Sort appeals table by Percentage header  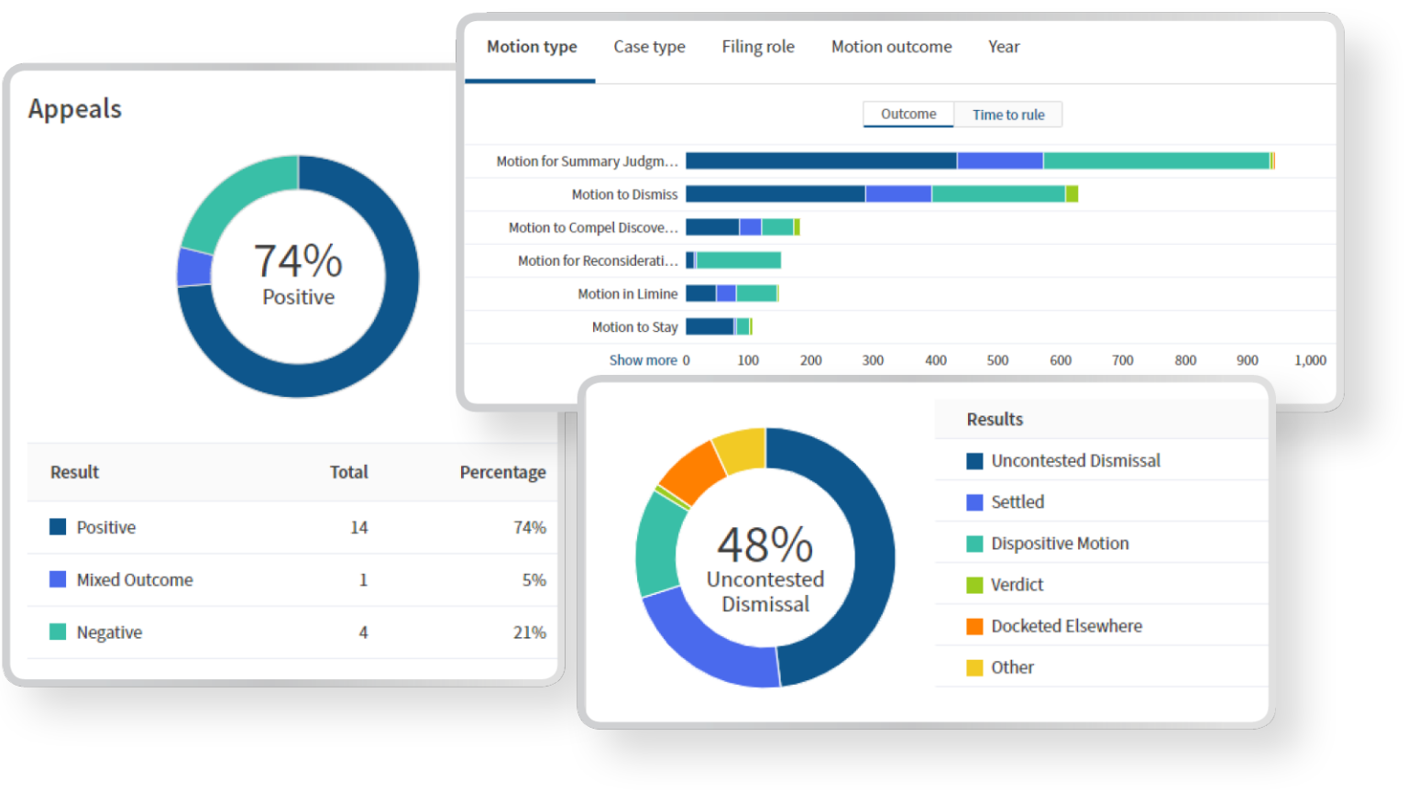[502, 472]
